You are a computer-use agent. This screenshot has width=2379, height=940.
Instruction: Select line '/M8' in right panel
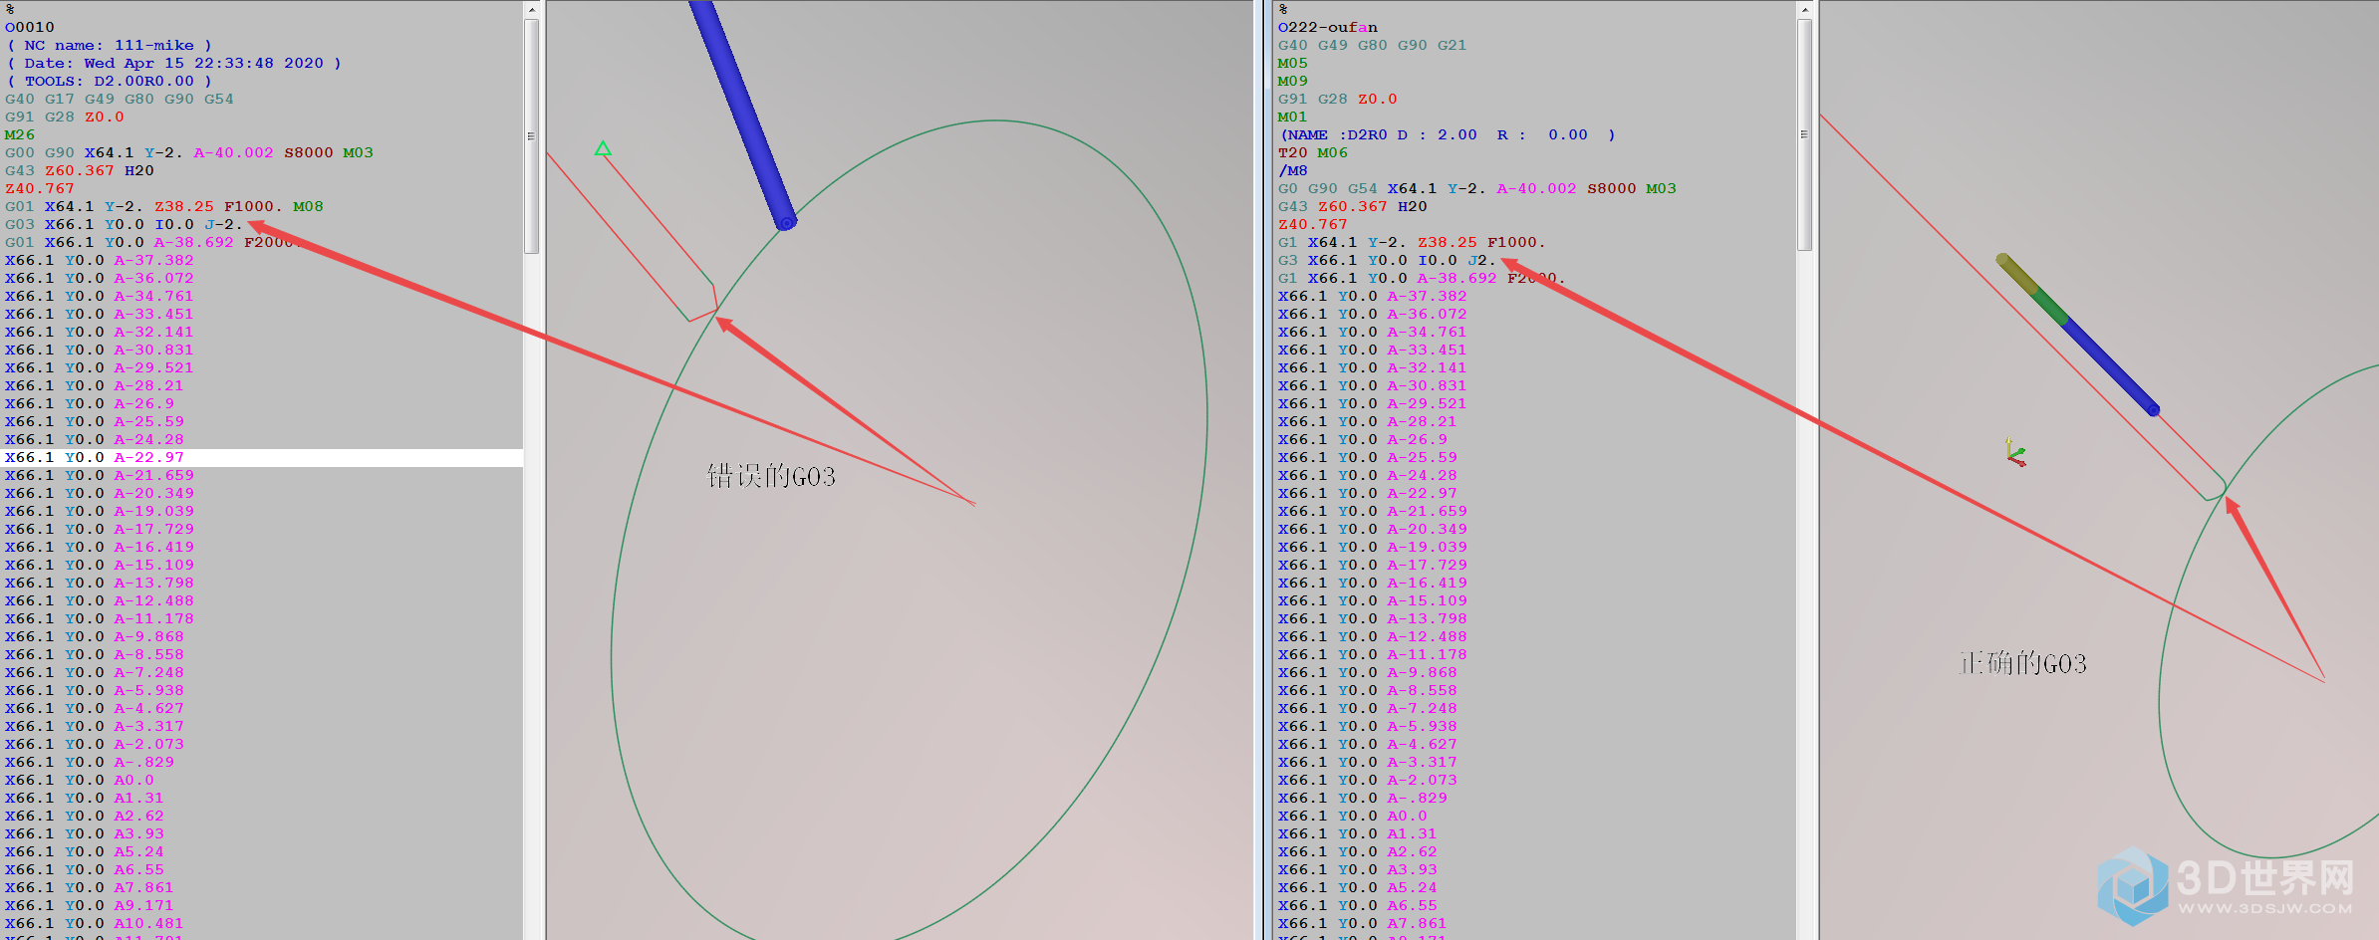pos(1293,170)
